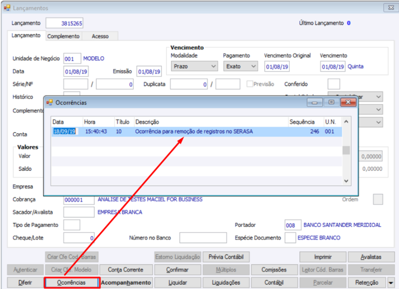Viewport: 399px width, 289px height.
Task: Open the Pagamento Exato dropdown
Action: pos(240,66)
